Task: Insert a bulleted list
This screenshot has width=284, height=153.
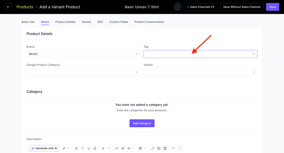Action: 117,148
